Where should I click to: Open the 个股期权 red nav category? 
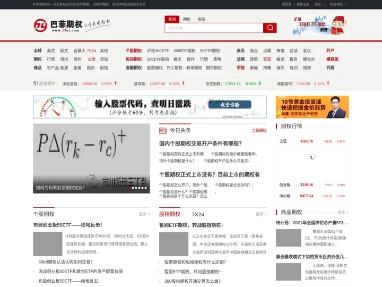(x=134, y=51)
